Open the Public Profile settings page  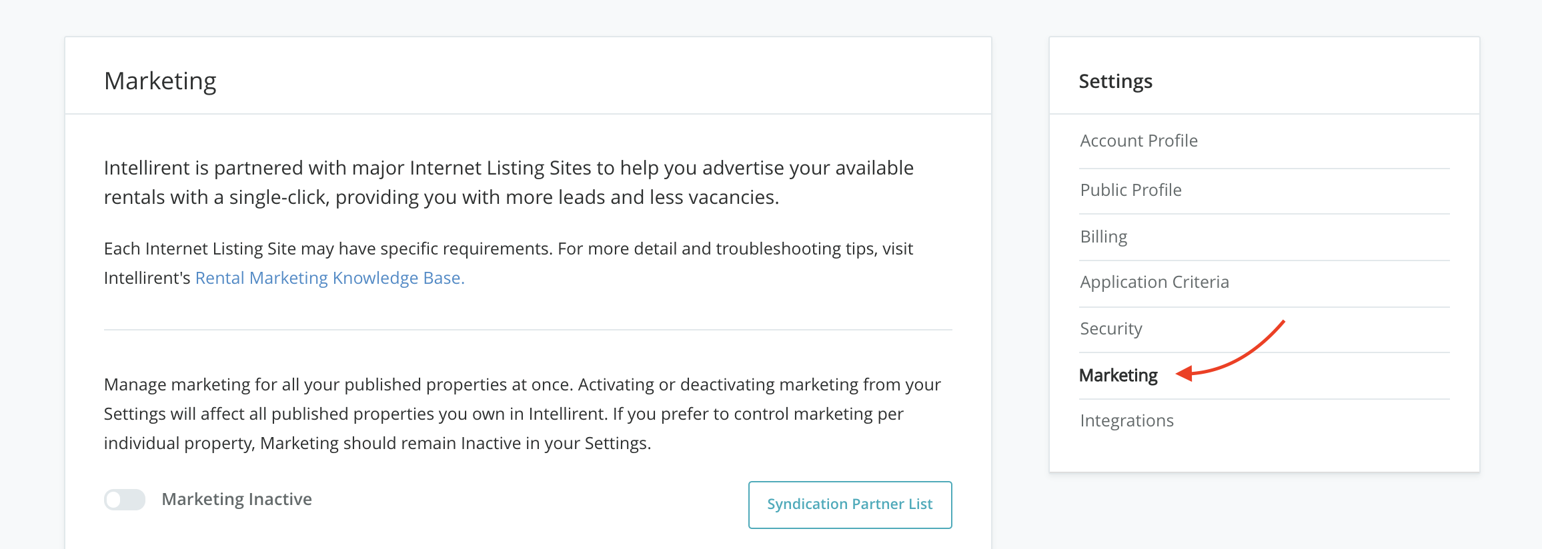tap(1130, 191)
